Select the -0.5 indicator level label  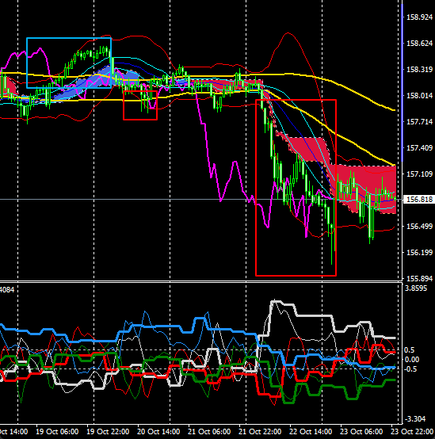[x=410, y=369]
